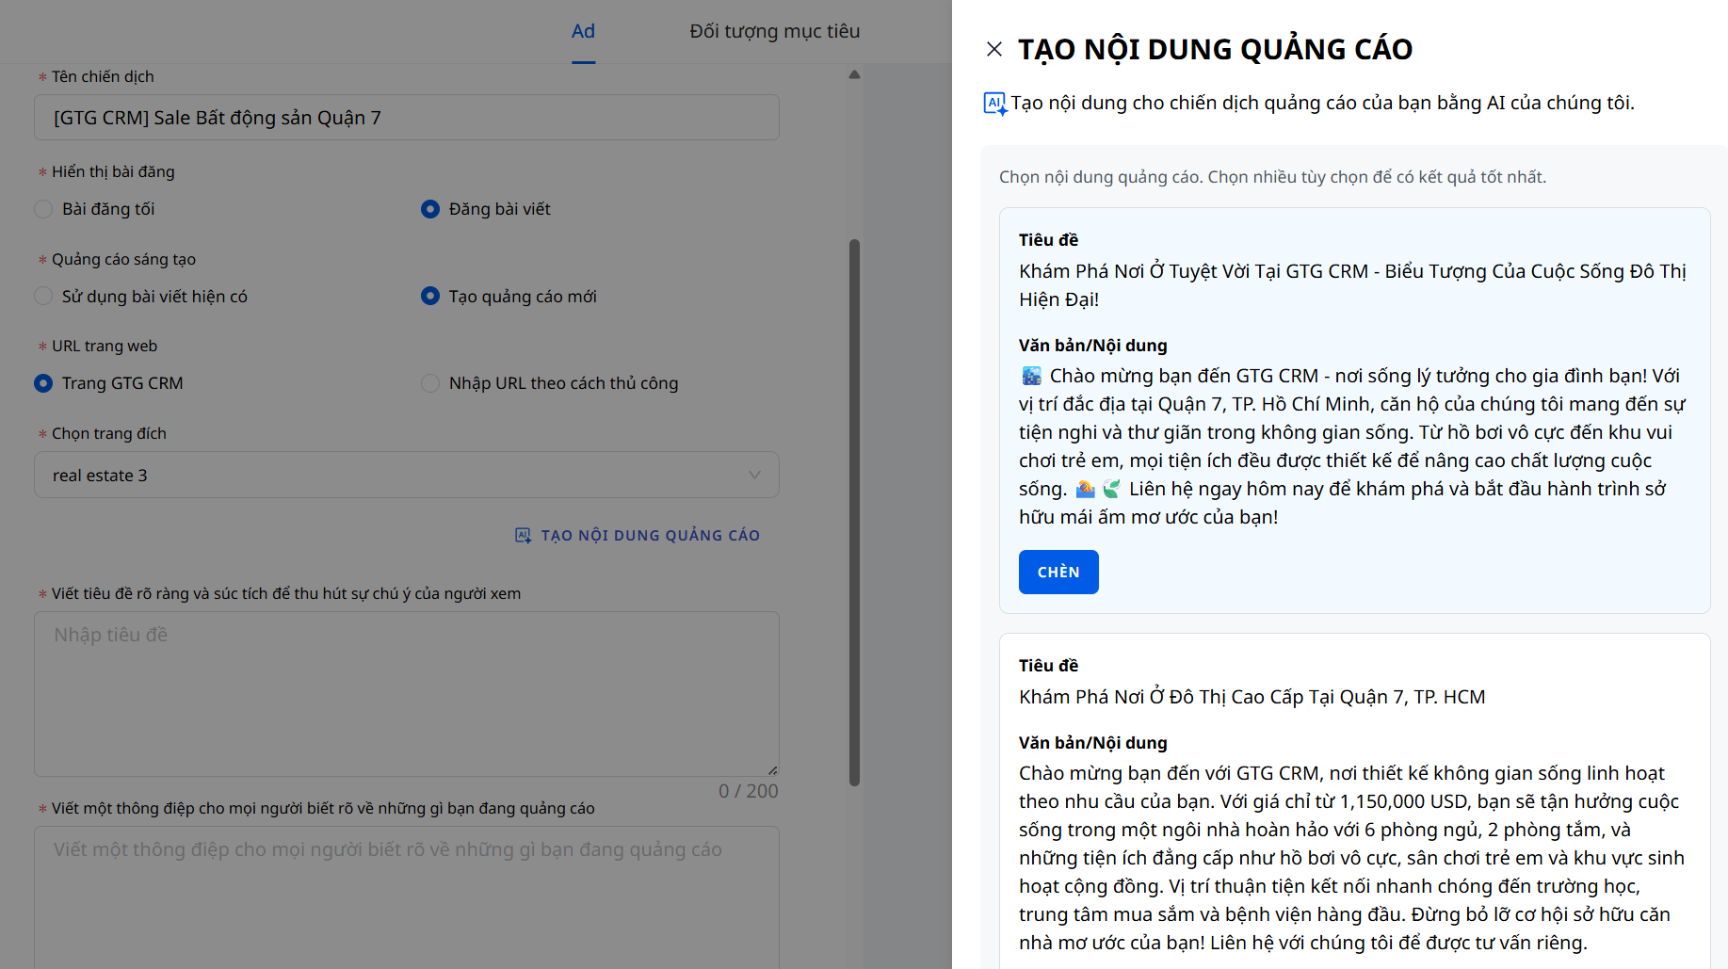The image size is (1728, 969).
Task: Close the ad content creation panel
Action: pyautogui.click(x=993, y=49)
